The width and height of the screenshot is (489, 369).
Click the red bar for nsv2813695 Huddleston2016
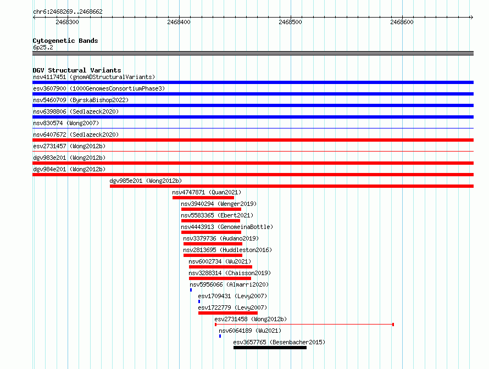pyautogui.click(x=213, y=255)
